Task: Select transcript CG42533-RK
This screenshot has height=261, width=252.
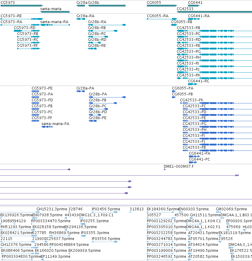Action: (214, 78)
